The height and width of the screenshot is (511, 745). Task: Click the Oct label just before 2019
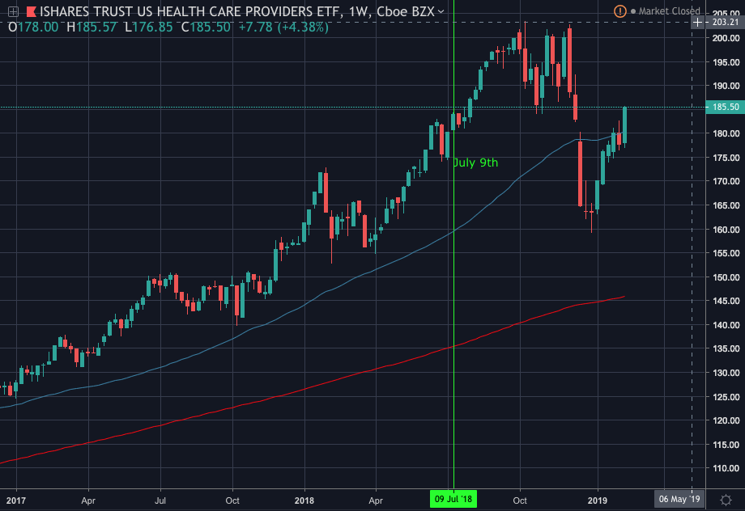[x=520, y=500]
